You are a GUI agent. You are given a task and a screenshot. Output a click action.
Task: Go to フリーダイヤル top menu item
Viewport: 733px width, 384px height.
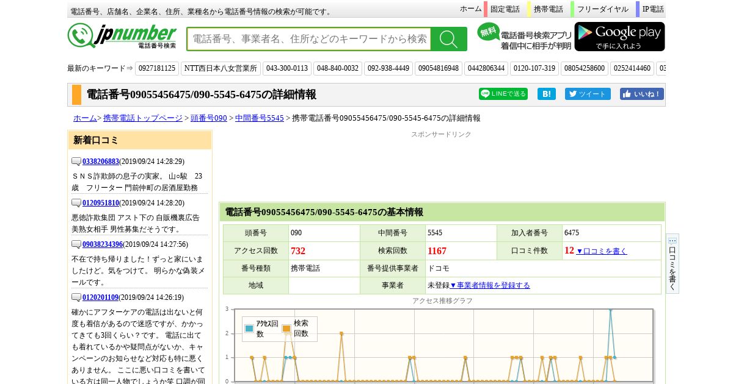click(x=602, y=9)
